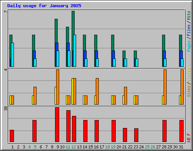Select the "Files" legend label
Viewport: 193px width, 151px height.
point(188,30)
